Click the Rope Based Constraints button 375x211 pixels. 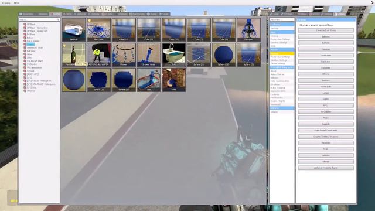326,130
